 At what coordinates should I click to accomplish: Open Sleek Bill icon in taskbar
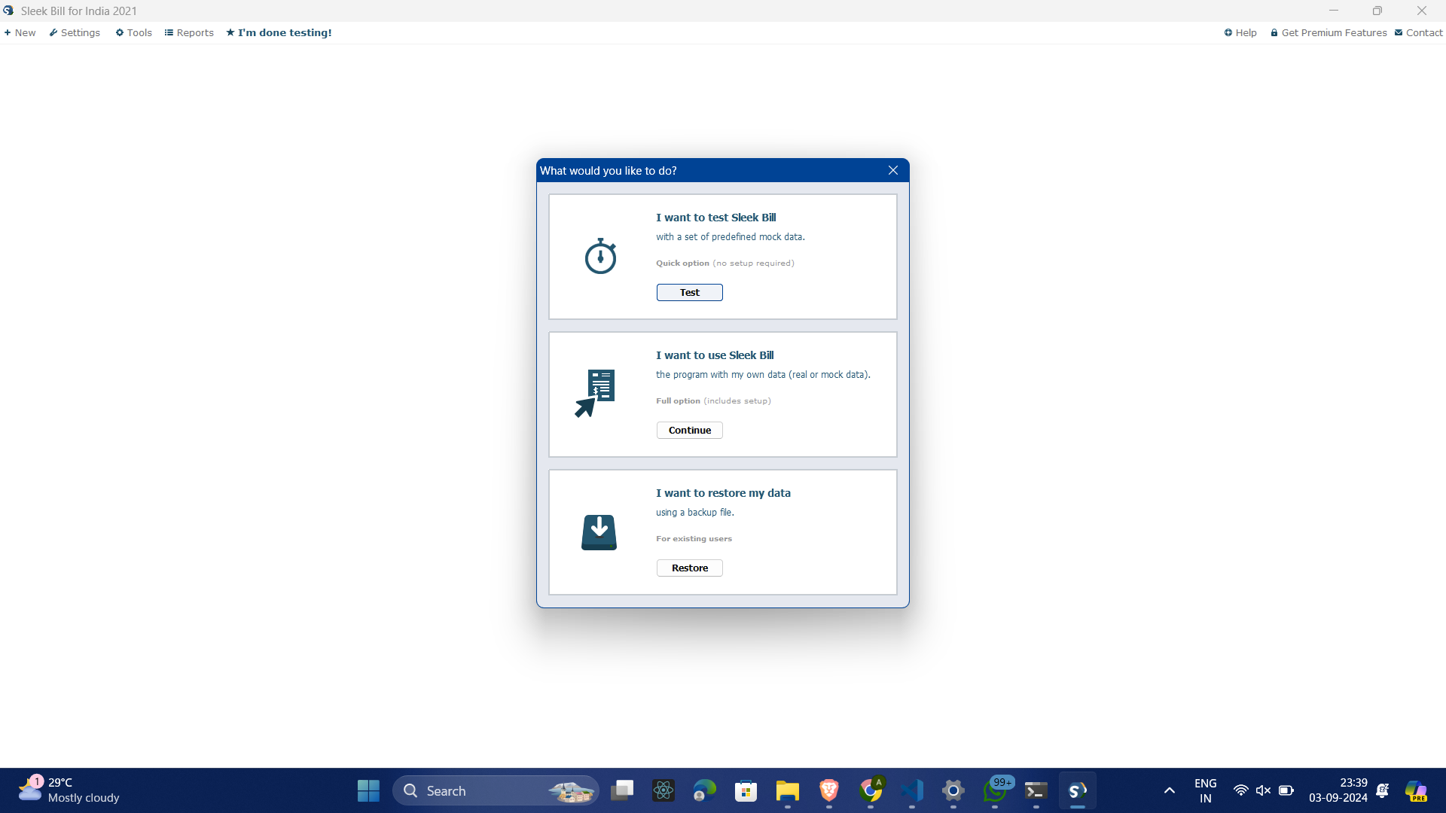(x=1077, y=790)
